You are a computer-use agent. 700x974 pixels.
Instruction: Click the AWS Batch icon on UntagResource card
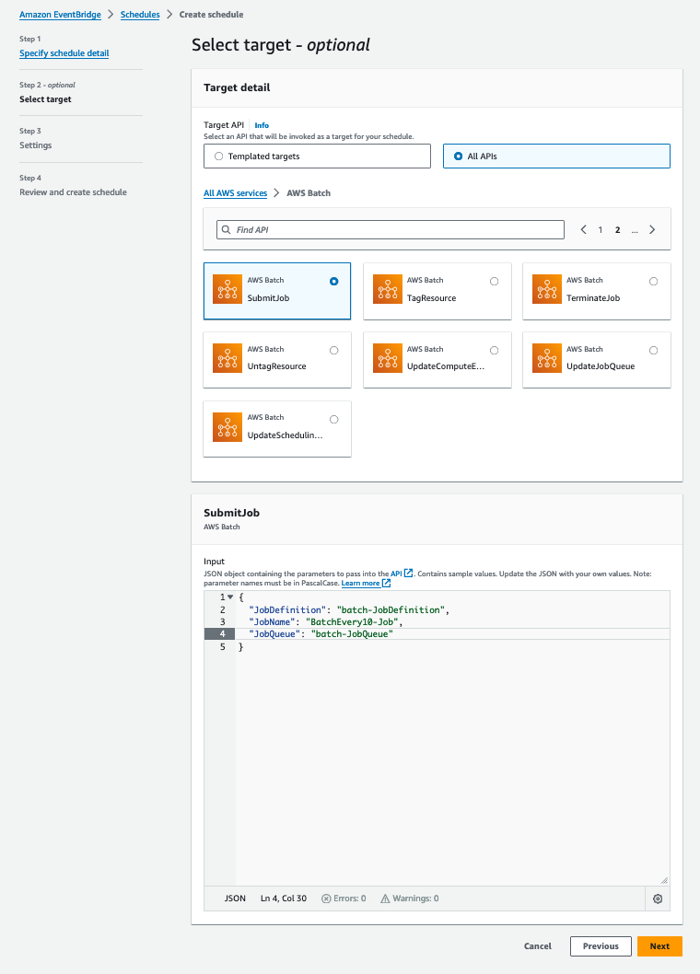(227, 357)
